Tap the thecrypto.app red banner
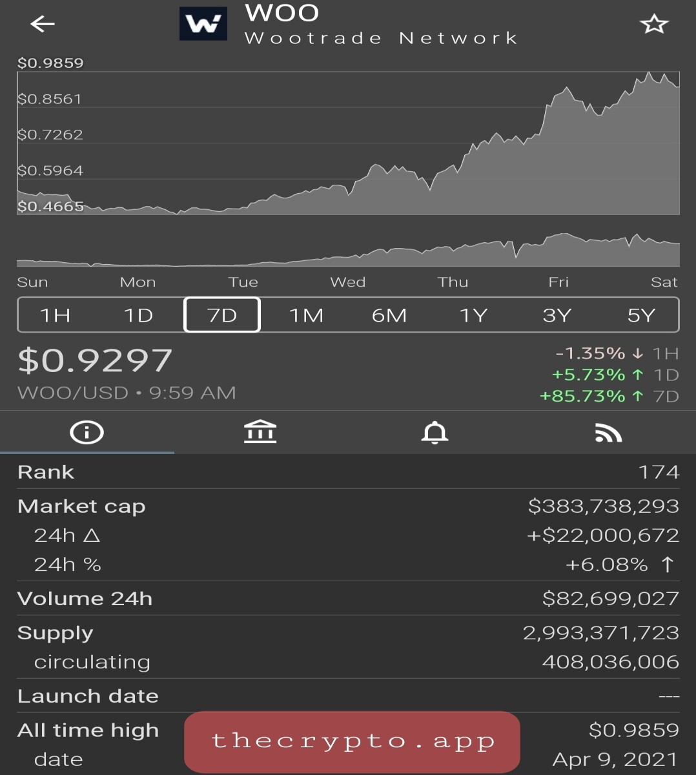The width and height of the screenshot is (696, 775). [352, 742]
